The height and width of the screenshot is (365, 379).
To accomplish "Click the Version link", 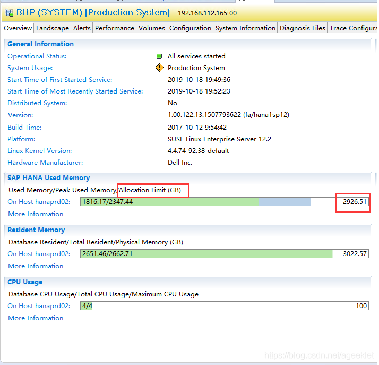I will (x=20, y=115).
